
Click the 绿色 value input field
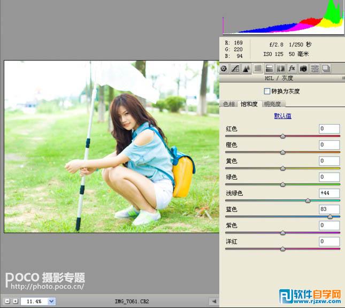[x=329, y=177]
